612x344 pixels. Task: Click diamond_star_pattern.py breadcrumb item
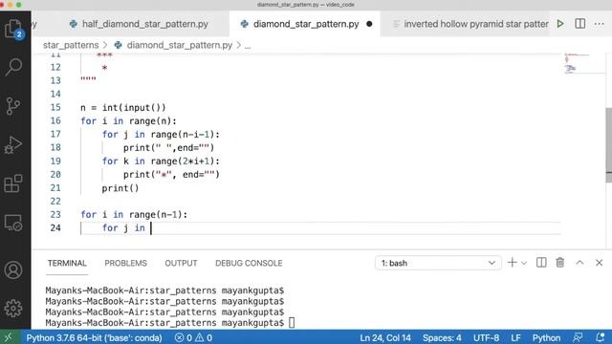(180, 45)
